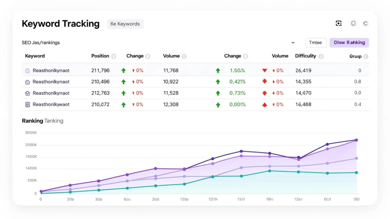Click the red down arrow in the first row

[x=265, y=71]
